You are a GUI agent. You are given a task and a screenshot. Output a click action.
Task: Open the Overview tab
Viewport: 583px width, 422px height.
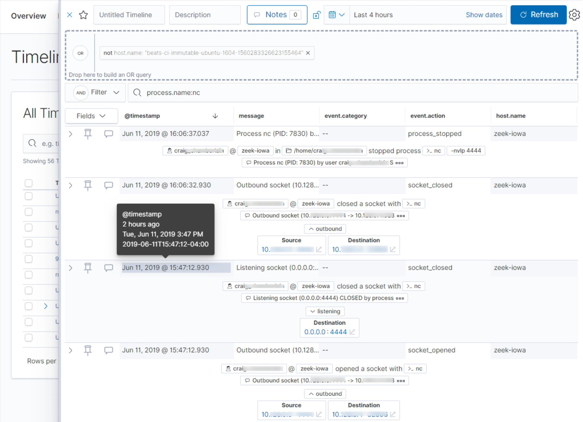tap(29, 16)
